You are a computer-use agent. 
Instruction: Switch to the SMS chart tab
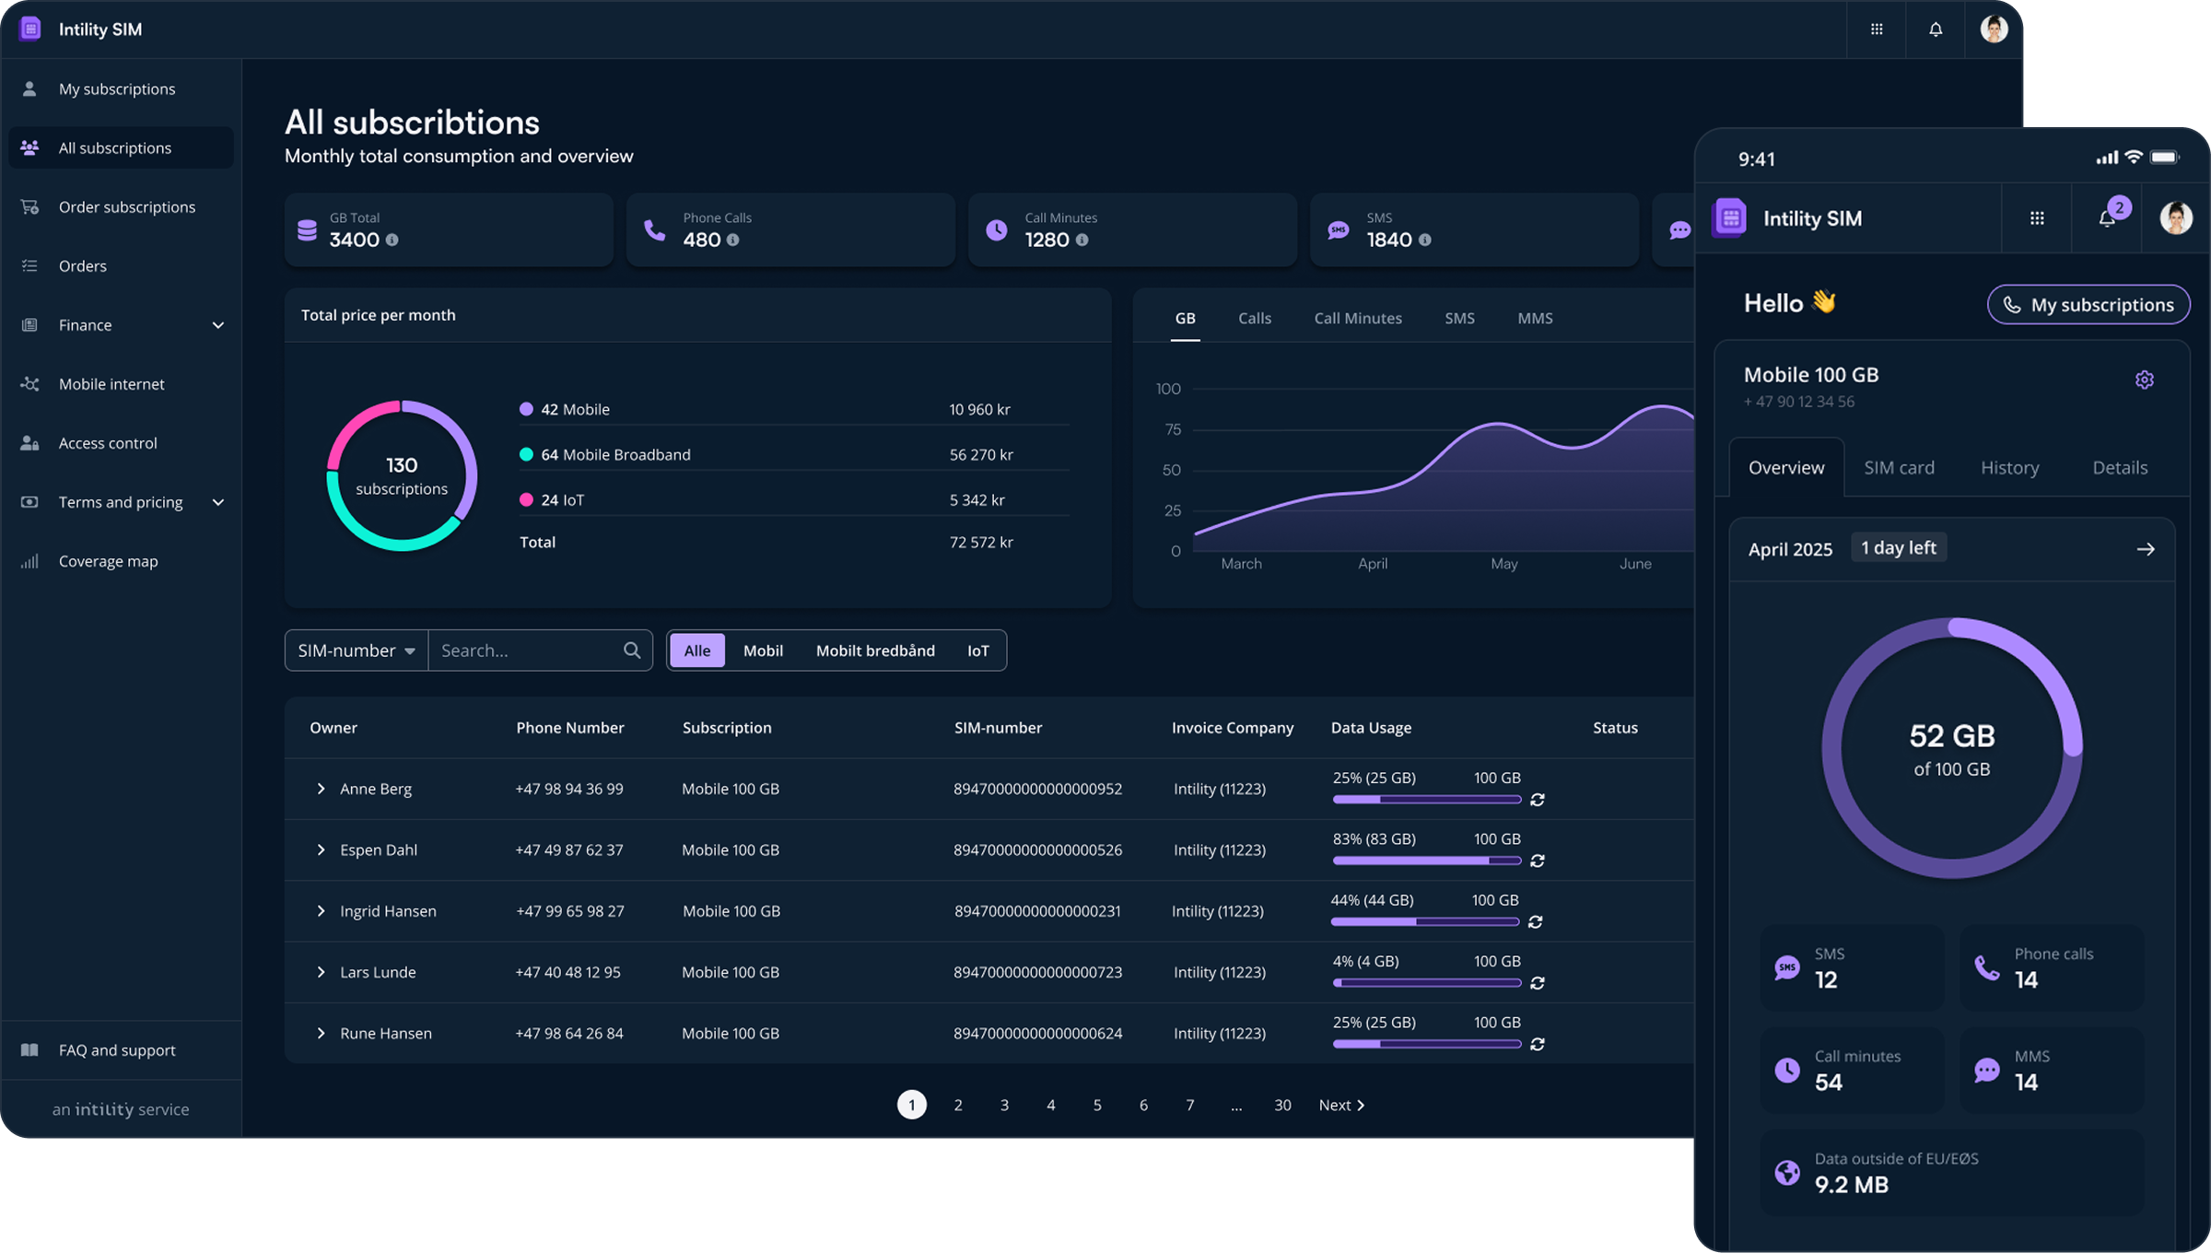[x=1460, y=318]
